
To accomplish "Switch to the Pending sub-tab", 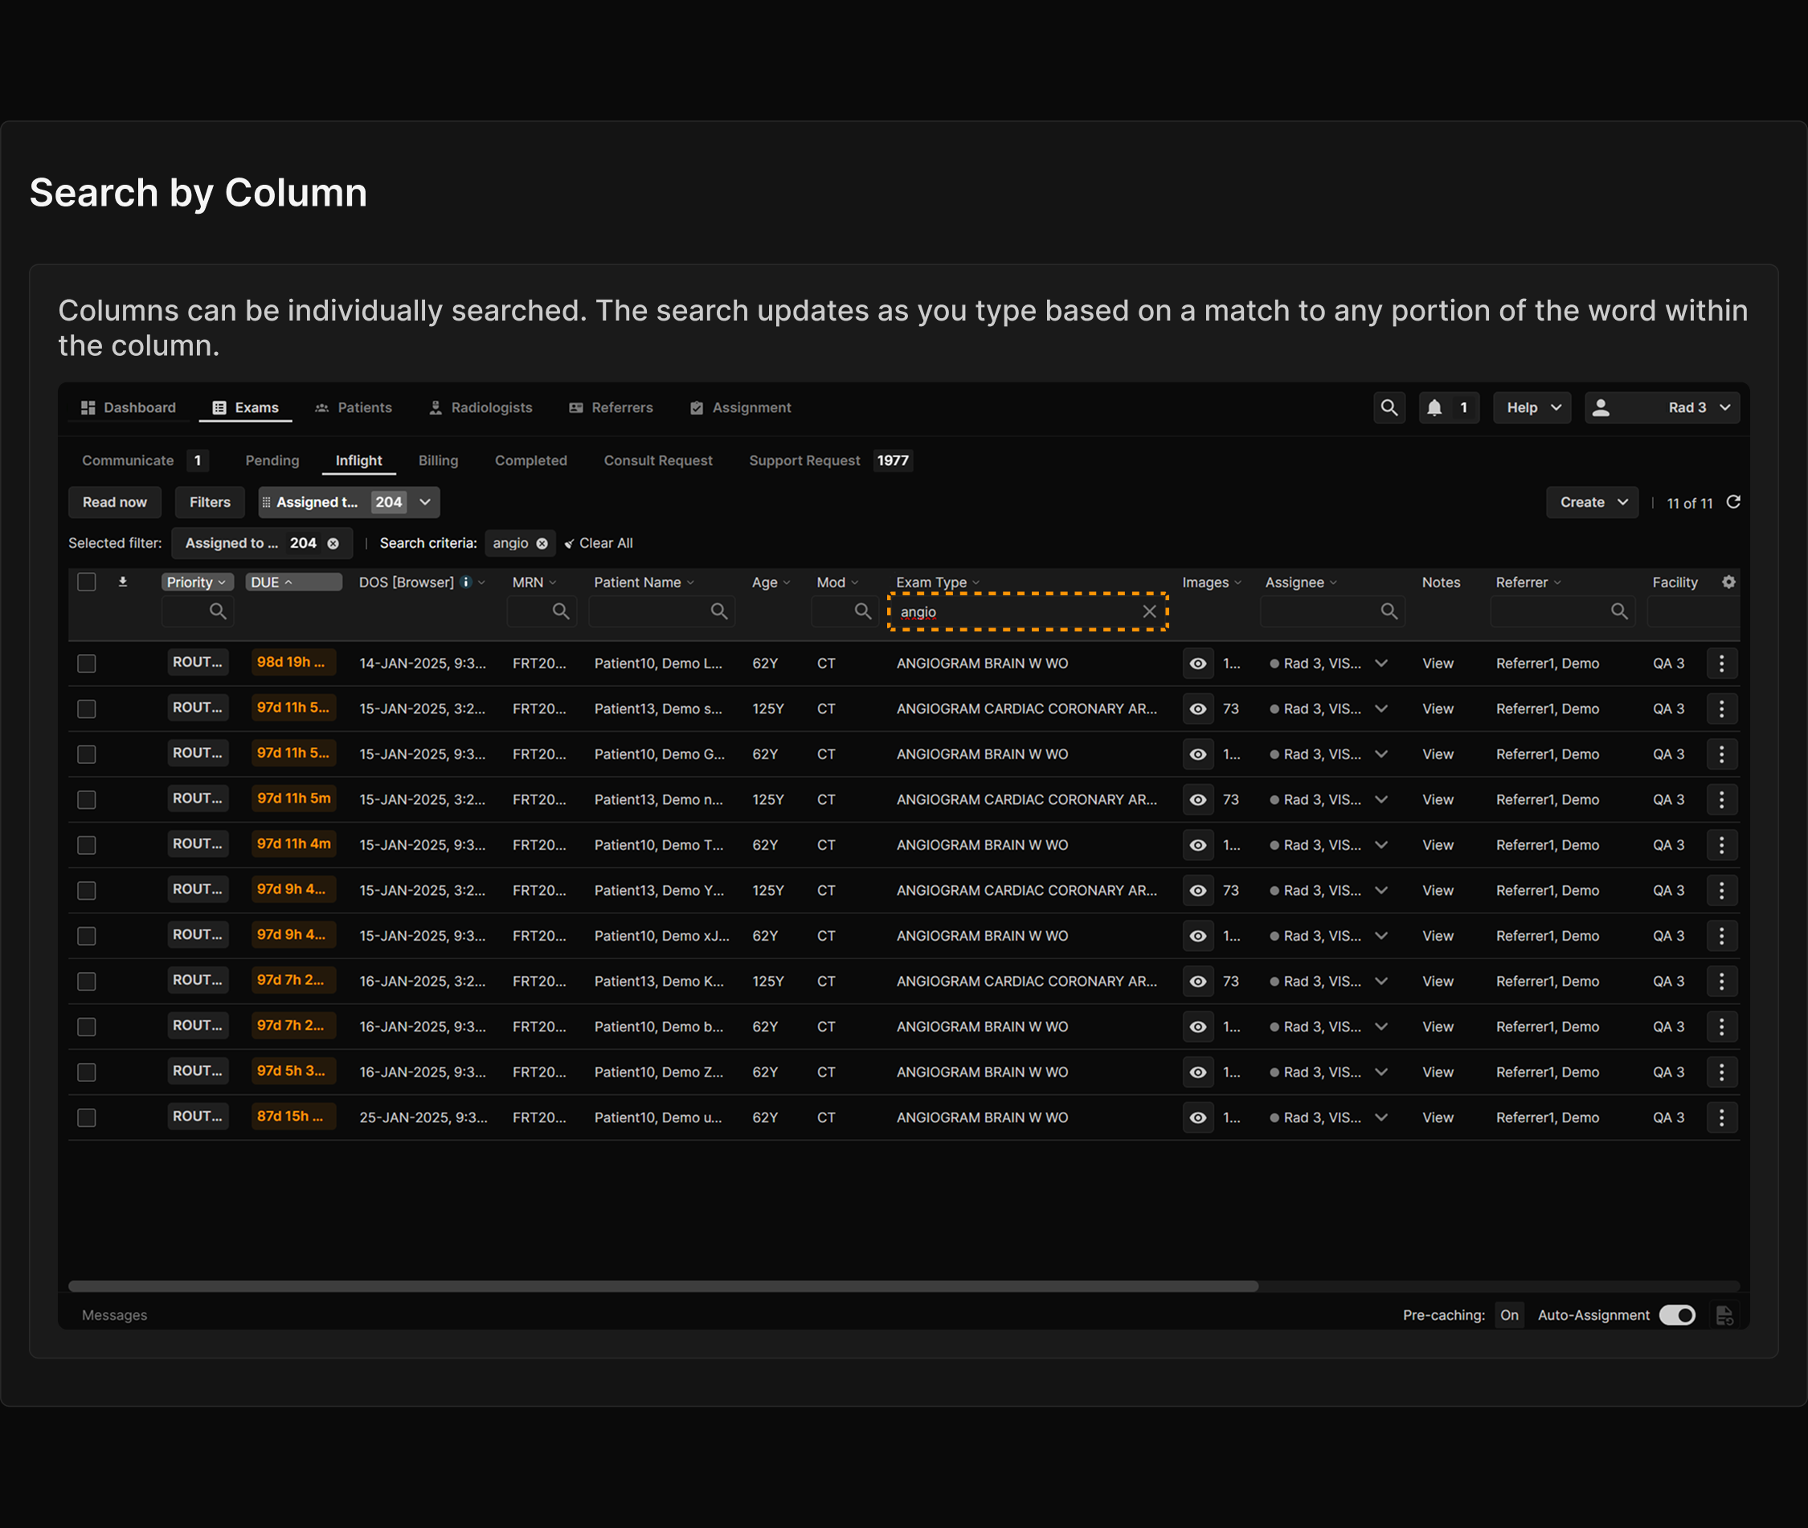I will pyautogui.click(x=272, y=461).
